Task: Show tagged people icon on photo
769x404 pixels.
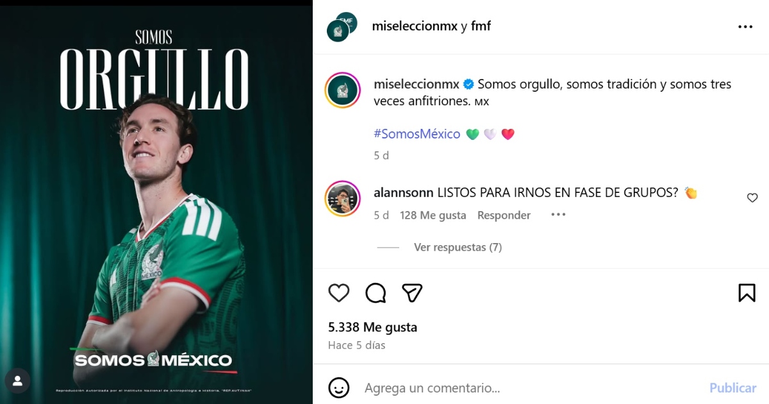Action: click(x=17, y=381)
